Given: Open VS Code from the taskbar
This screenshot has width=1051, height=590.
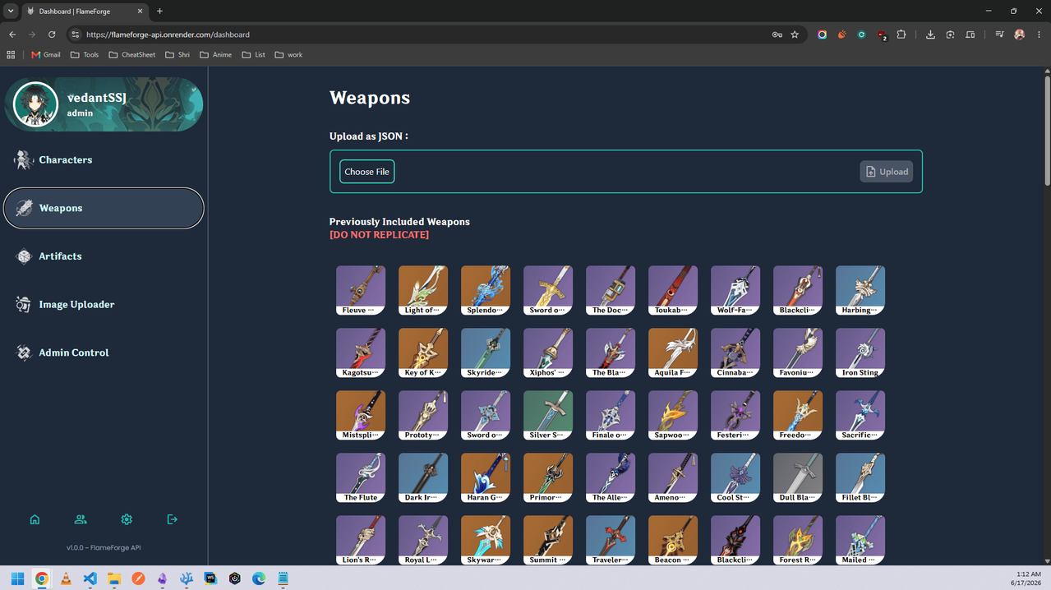Looking at the screenshot, I should [x=90, y=578].
